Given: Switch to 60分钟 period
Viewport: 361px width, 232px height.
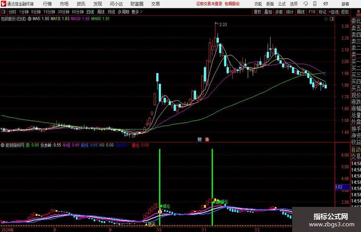Looking at the screenshot, I should point(78,12).
